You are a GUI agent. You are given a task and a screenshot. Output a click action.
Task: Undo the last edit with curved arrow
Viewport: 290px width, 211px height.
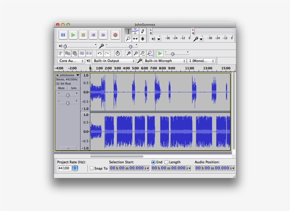[x=99, y=53]
